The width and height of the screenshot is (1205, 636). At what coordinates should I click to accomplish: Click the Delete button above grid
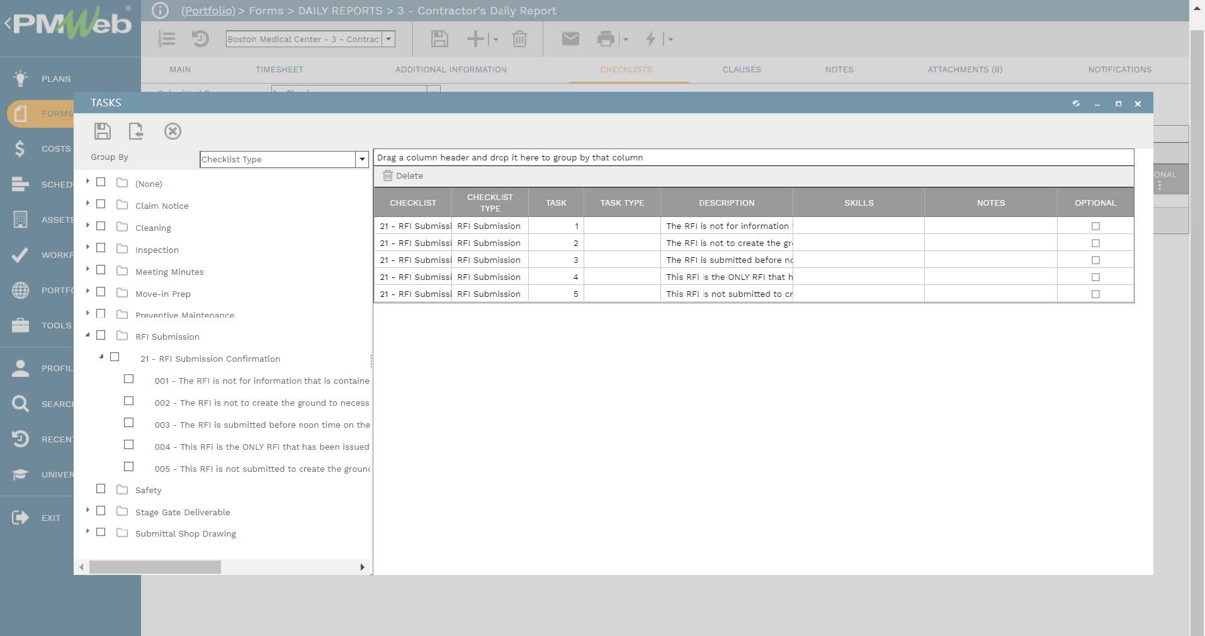404,176
